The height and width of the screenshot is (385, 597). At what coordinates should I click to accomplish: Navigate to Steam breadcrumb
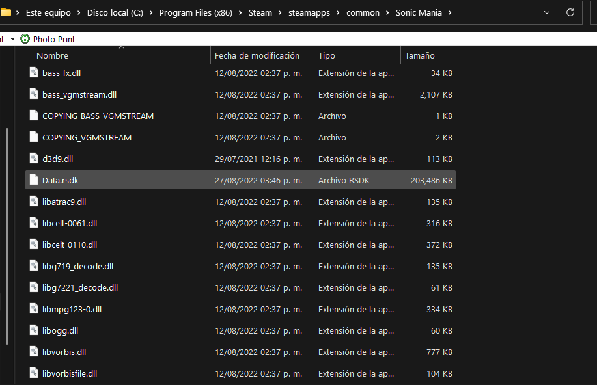pyautogui.click(x=260, y=12)
